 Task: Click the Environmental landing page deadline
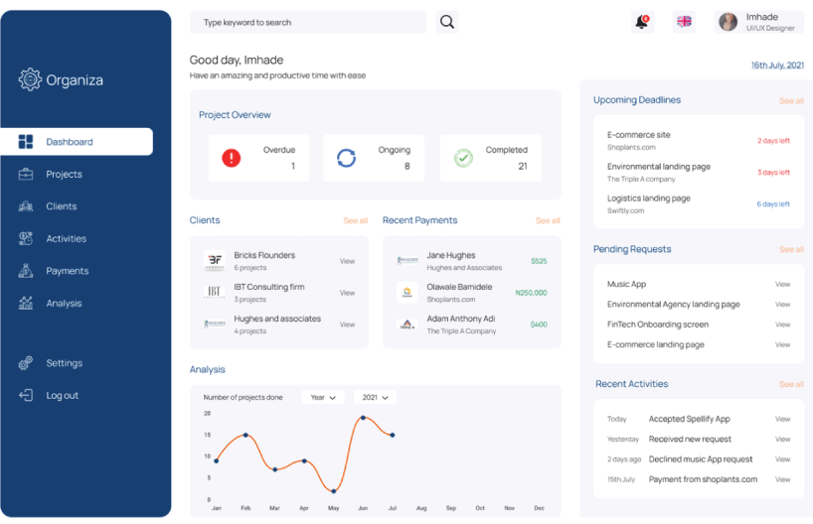coord(699,172)
